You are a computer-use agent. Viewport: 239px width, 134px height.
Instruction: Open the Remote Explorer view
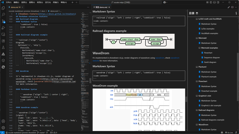pyautogui.click(x=3, y=35)
